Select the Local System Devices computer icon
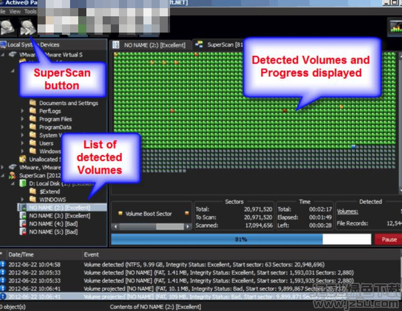Image resolution: width=402 pixels, height=311 pixels. click(x=3, y=45)
